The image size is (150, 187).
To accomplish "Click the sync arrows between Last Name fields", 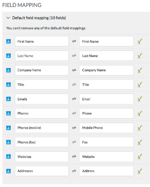I will 74,56.
